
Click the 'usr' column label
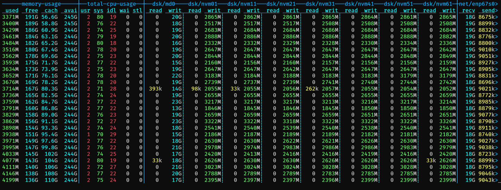click(x=85, y=10)
